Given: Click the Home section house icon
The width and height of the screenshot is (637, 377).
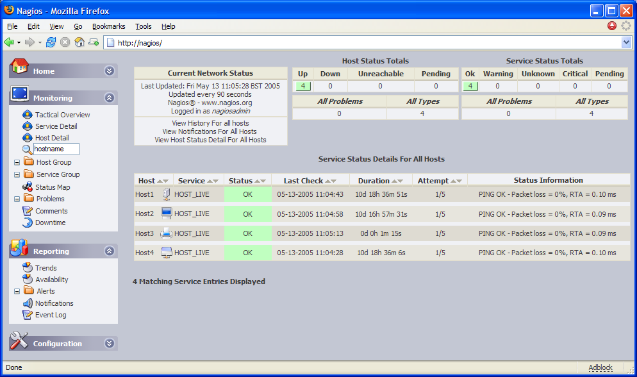Looking at the screenshot, I should tap(19, 66).
